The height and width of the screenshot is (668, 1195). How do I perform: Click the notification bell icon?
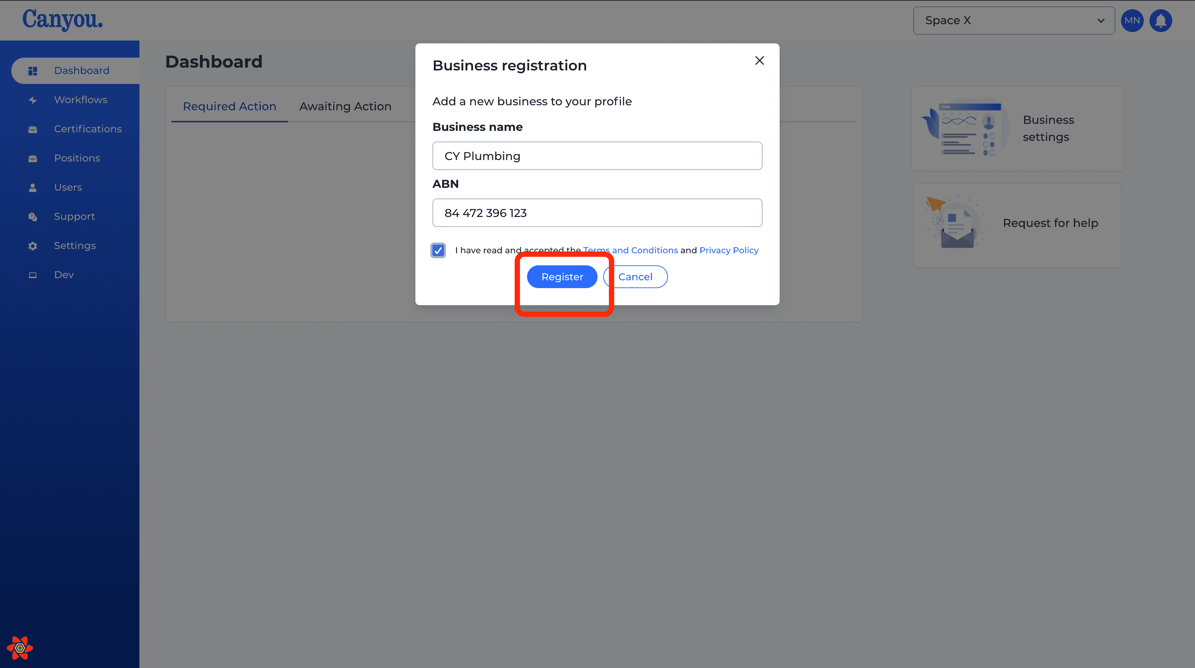tap(1161, 20)
